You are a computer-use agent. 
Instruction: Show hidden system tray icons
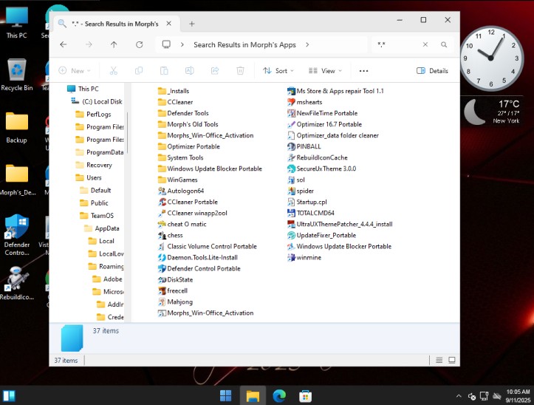click(x=459, y=396)
